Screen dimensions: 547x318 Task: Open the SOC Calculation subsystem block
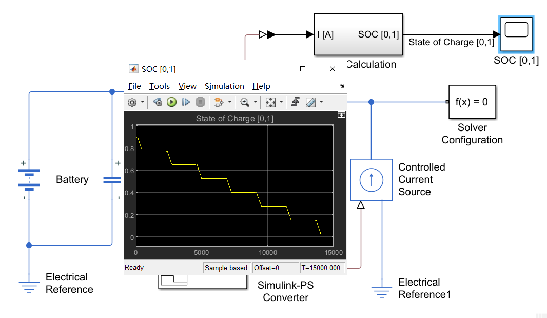click(358, 34)
